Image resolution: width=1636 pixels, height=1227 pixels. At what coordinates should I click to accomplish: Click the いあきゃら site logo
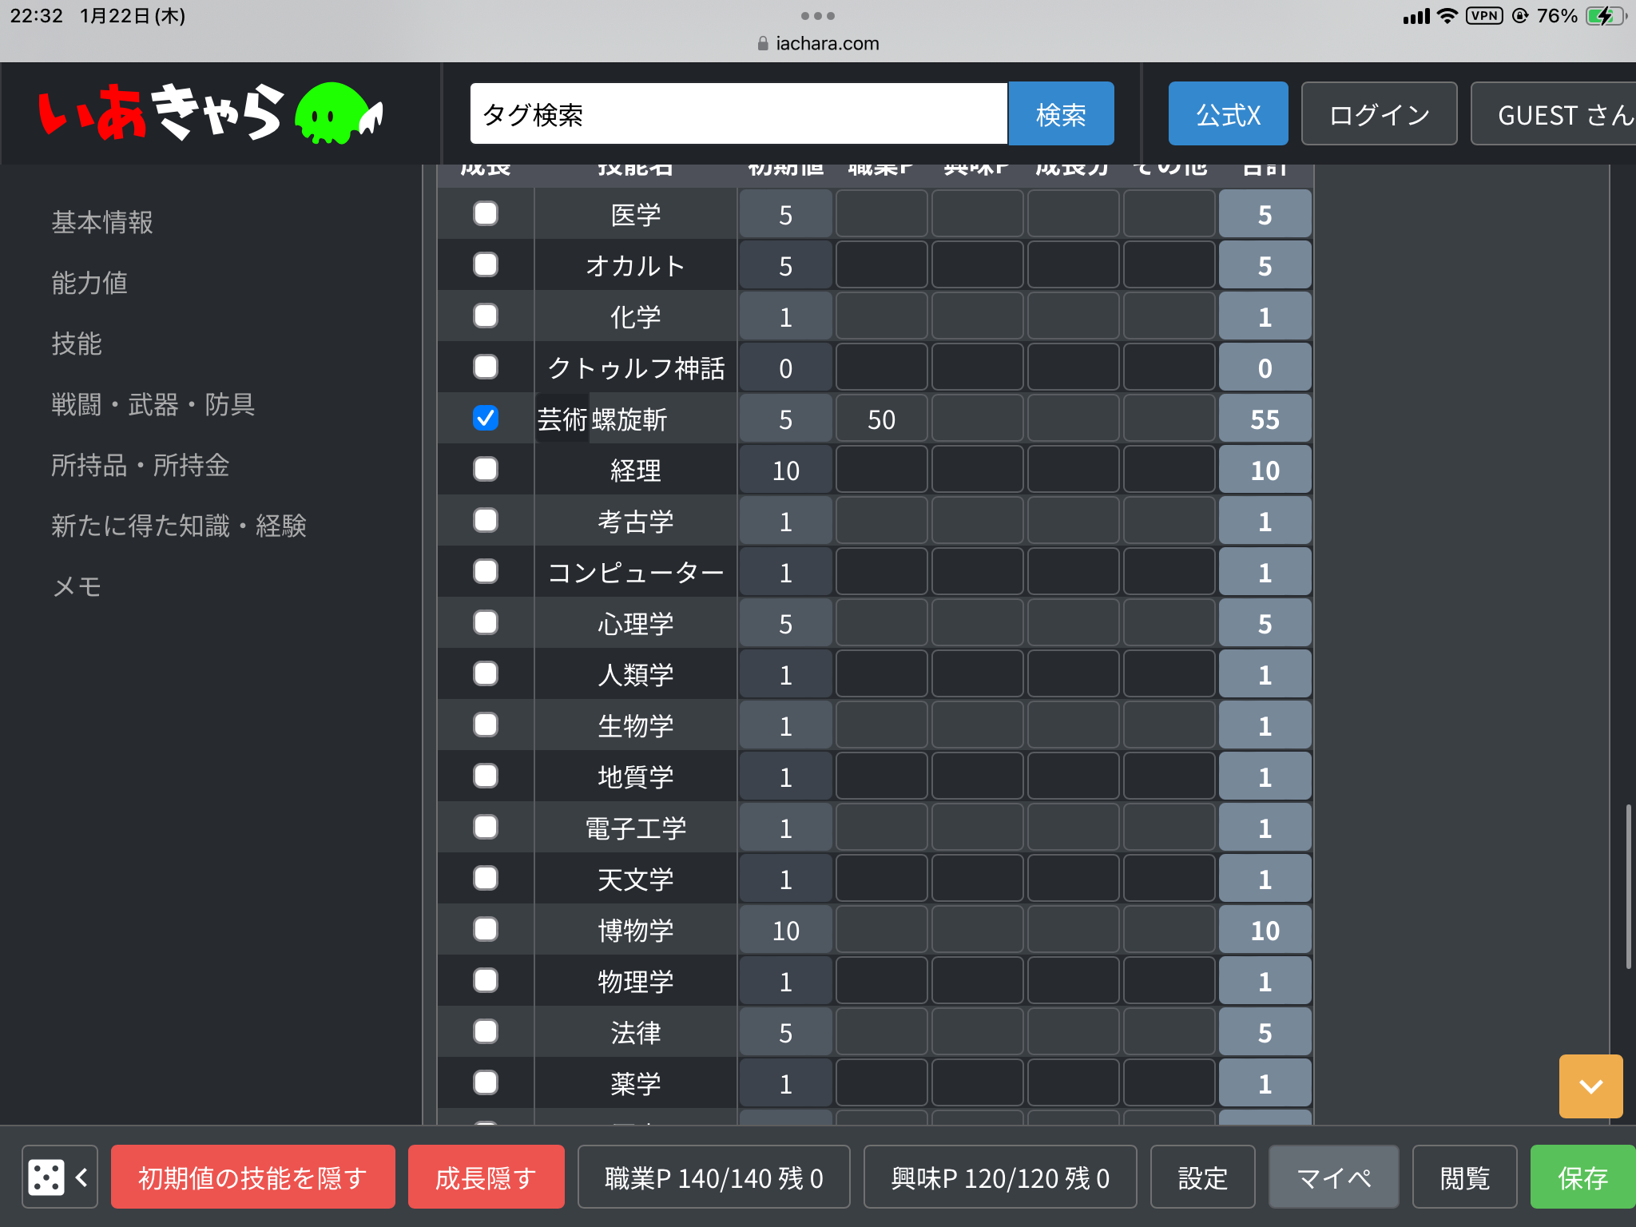click(x=160, y=113)
